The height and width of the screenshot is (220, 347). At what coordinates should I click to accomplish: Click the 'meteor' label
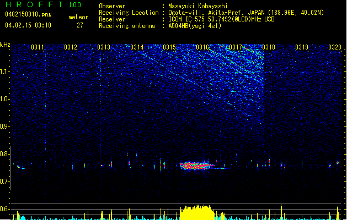[x=78, y=17]
